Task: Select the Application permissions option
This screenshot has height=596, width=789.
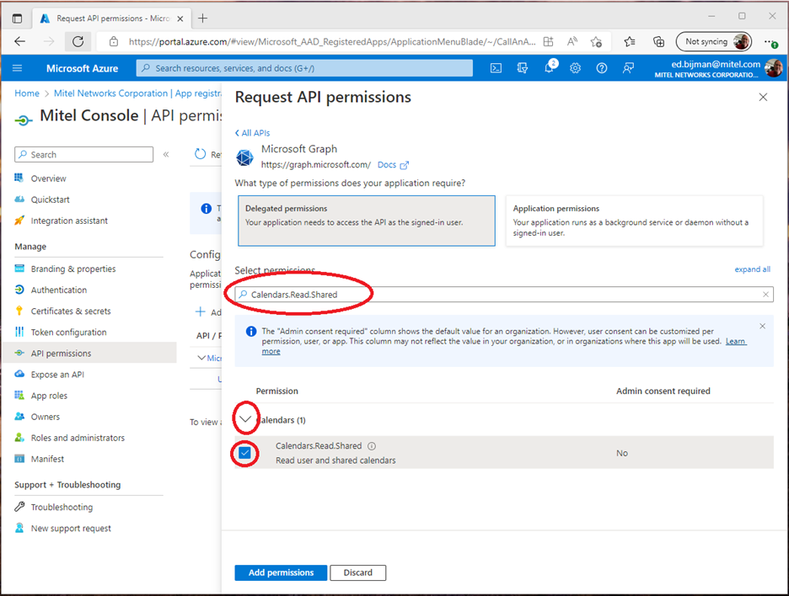Action: 634,221
